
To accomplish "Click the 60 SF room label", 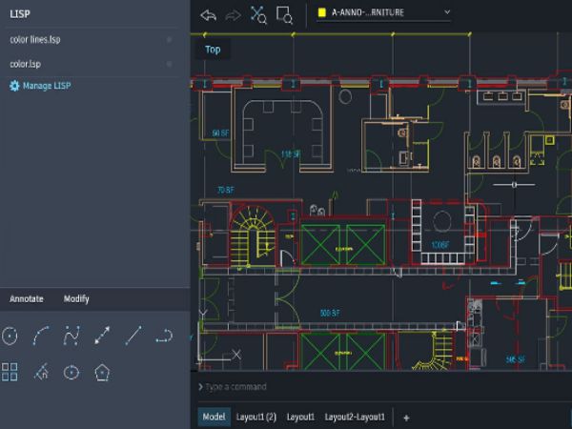I will [220, 133].
